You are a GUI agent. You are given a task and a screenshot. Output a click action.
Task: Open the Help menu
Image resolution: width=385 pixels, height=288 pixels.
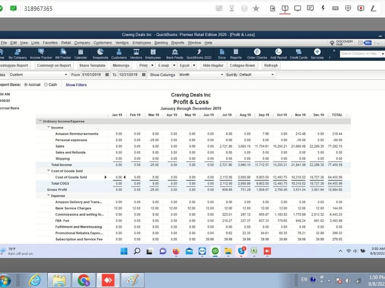(x=208, y=43)
